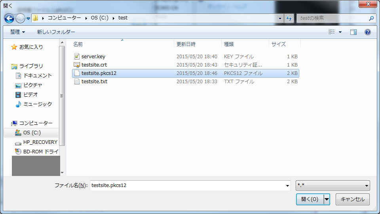
Task: Open the 整理 menu
Action: (x=17, y=32)
